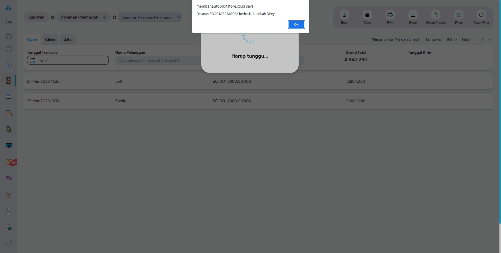Image resolution: width=501 pixels, height=253 pixels.
Task: Open the Filter options
Action: click(458, 15)
